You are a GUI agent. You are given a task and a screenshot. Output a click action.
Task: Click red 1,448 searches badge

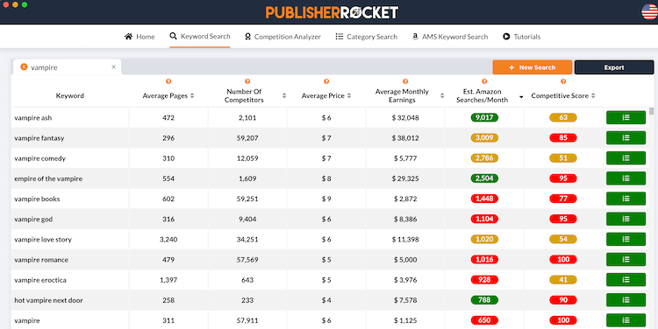(x=484, y=199)
